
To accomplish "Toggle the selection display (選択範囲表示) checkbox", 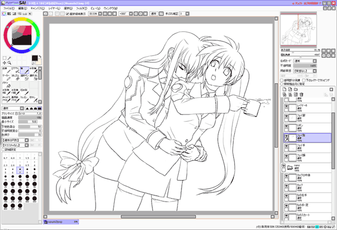I will [x=67, y=14].
